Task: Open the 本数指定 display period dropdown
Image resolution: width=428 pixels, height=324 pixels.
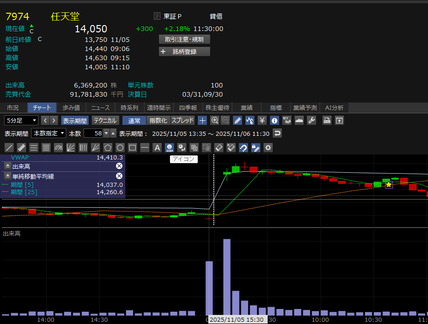Action: click(48, 133)
